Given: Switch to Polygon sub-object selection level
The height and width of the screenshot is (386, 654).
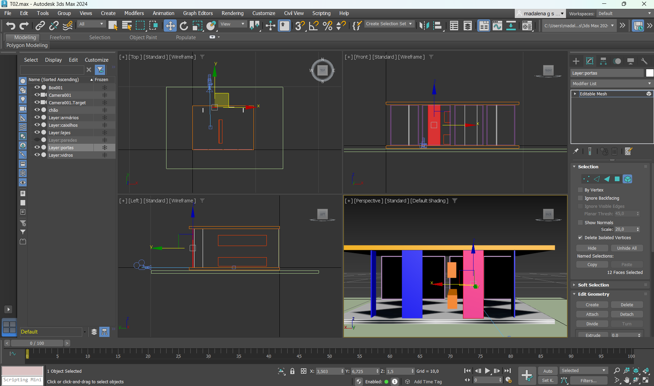Looking at the screenshot, I should 617,179.
